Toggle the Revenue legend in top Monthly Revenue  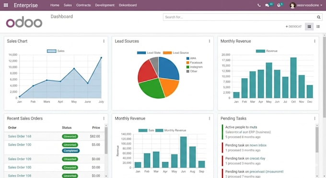click(x=267, y=51)
